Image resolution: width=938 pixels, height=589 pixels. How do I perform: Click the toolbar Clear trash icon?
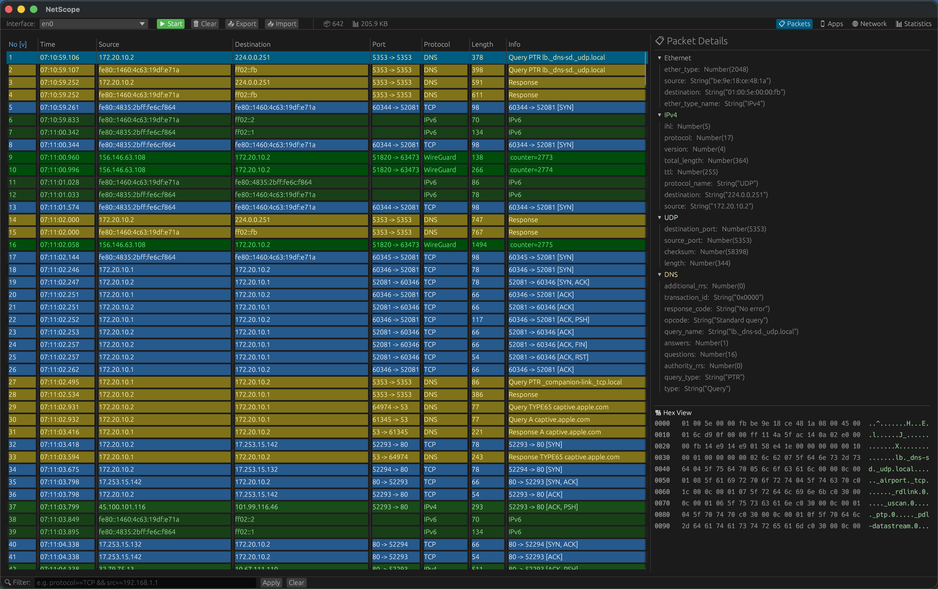(196, 24)
